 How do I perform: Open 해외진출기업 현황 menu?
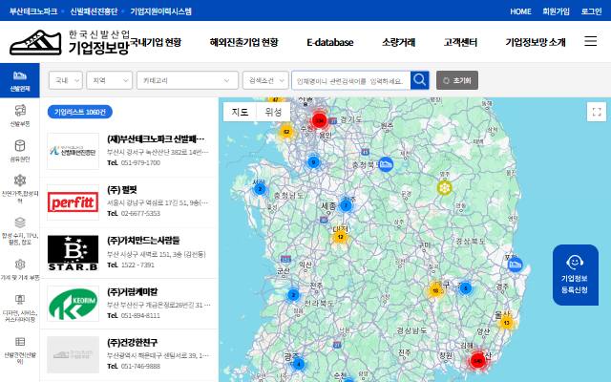click(244, 42)
